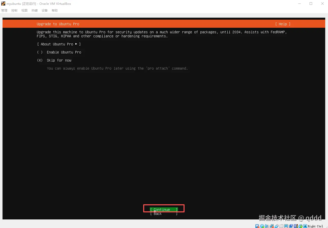This screenshot has width=328, height=228.
Task: Expand the About Ubuntu Pro section
Action: point(59,44)
